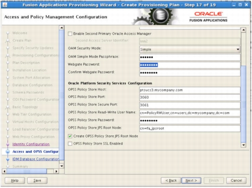
Task: Click Database Configuration step
Action: point(32,85)
